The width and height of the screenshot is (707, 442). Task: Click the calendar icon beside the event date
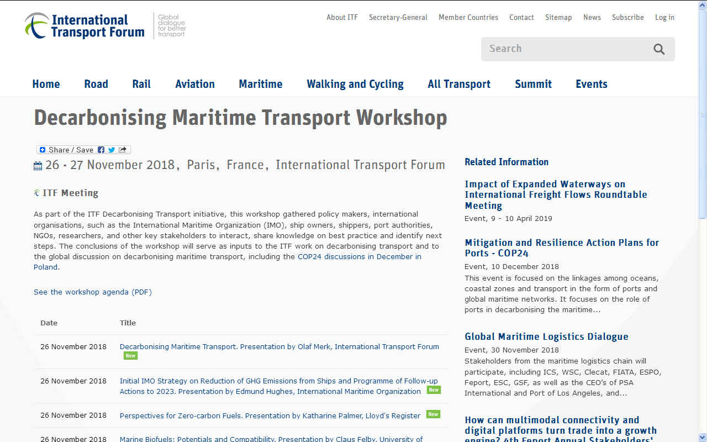[38, 166]
